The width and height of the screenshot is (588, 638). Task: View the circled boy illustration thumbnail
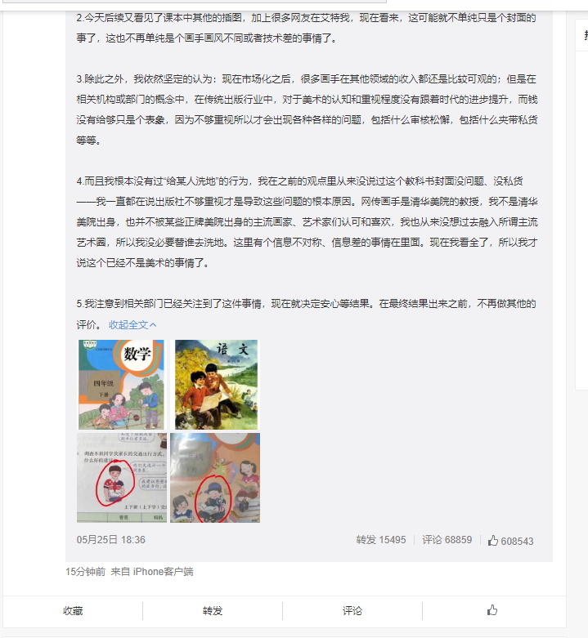121,478
